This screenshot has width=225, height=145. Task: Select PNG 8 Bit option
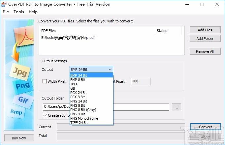point(91,105)
